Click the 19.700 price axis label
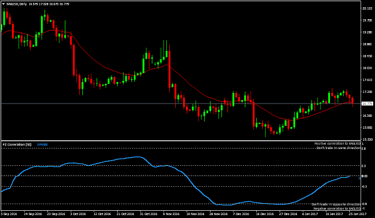Screen dimensions: 375x218 (x=367, y=20)
